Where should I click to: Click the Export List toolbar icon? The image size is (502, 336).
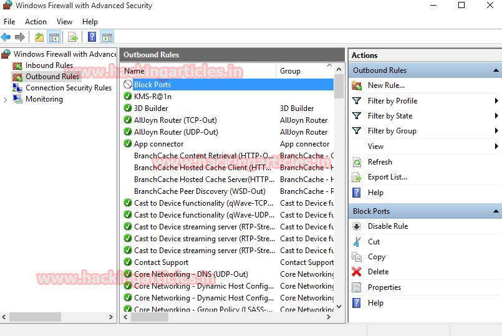pyautogui.click(x=73, y=37)
